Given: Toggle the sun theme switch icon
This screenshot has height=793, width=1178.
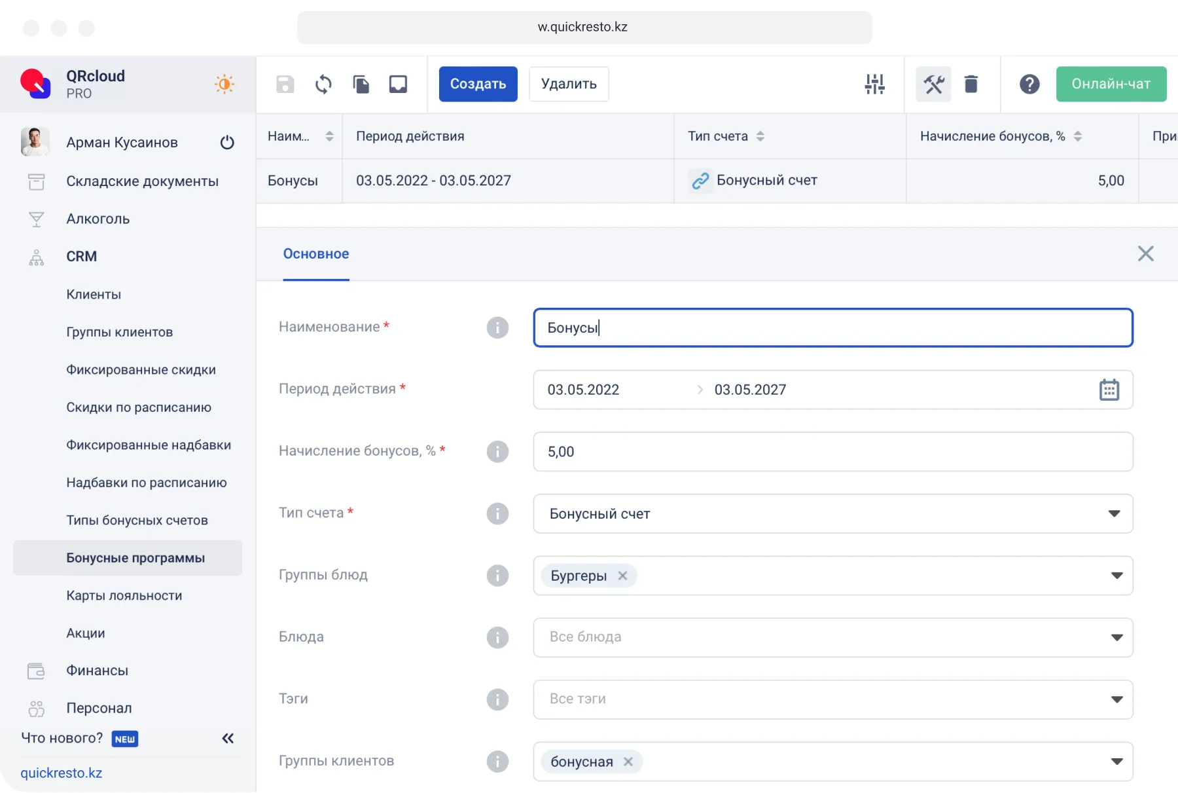Looking at the screenshot, I should point(224,84).
